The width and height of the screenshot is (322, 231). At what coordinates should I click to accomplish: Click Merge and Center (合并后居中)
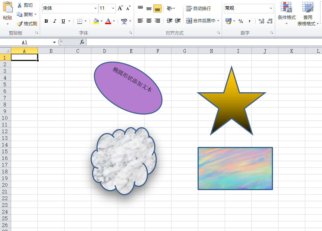201,20
